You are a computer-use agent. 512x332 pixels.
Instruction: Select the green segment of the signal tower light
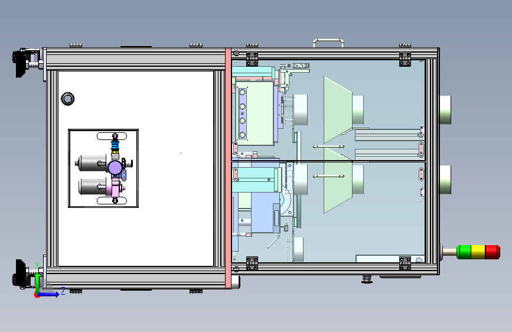click(464, 252)
